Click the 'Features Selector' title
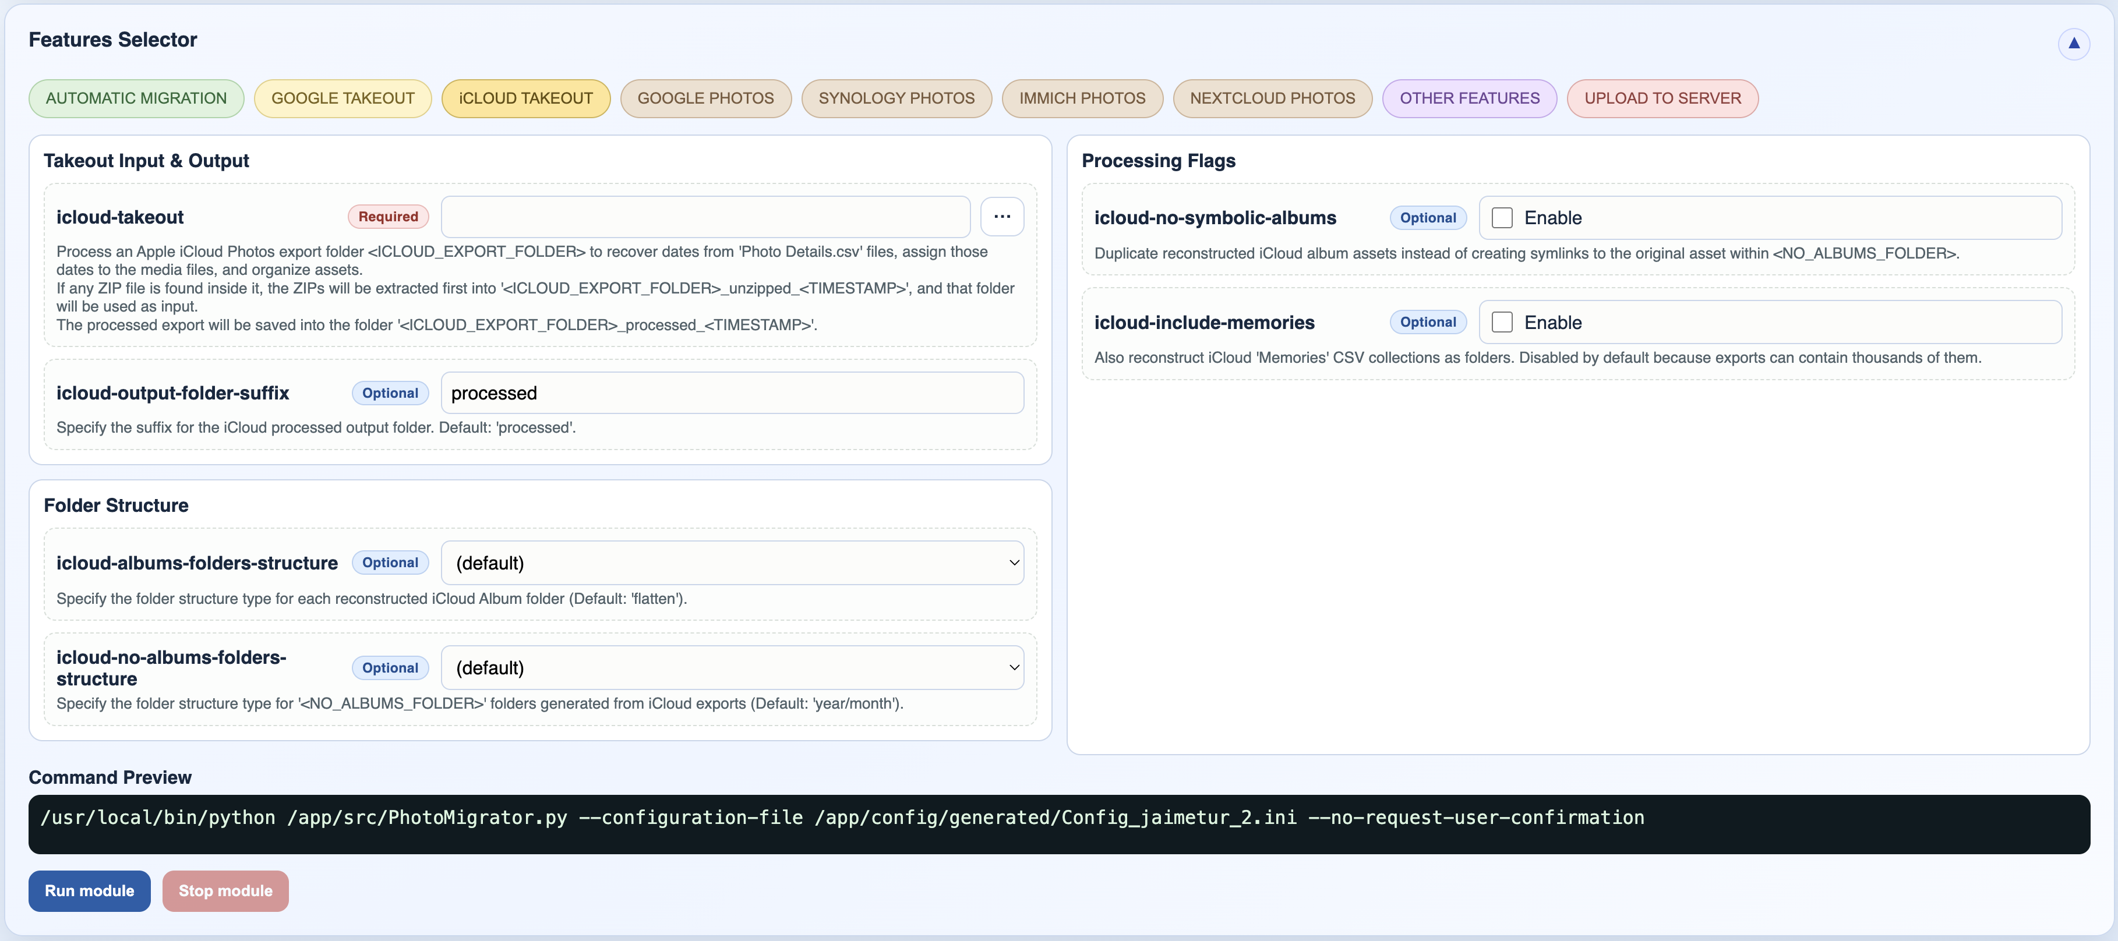2118x941 pixels. [112, 40]
